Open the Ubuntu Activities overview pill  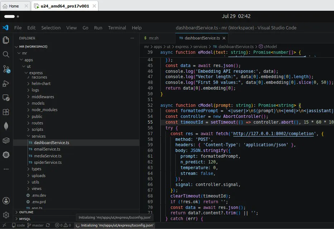10,16
